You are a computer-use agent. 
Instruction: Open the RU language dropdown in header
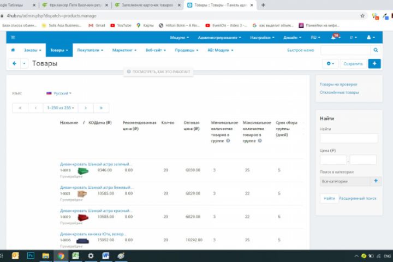315,37
